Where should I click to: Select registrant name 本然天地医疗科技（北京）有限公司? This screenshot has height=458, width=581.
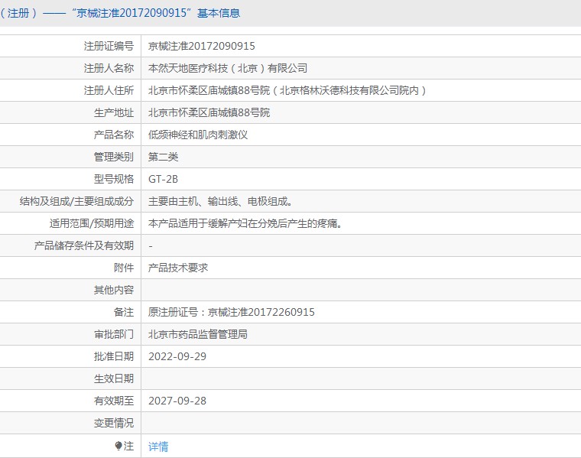(x=228, y=68)
